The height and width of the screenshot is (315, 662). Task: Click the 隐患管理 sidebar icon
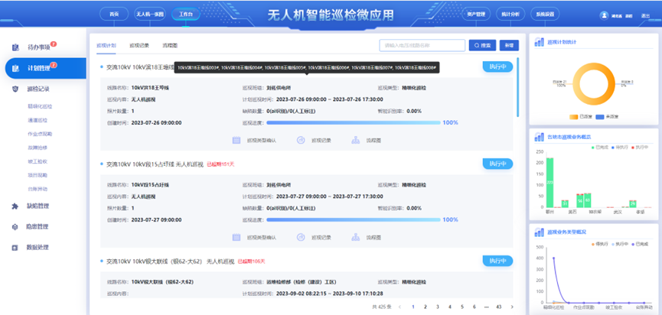[x=15, y=227]
